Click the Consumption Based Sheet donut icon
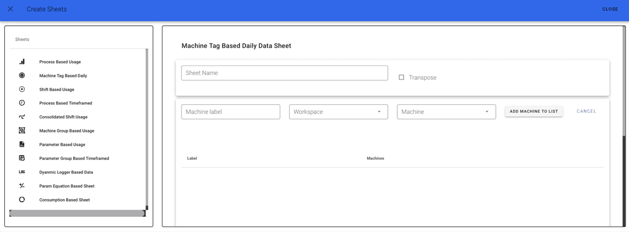 [22, 200]
